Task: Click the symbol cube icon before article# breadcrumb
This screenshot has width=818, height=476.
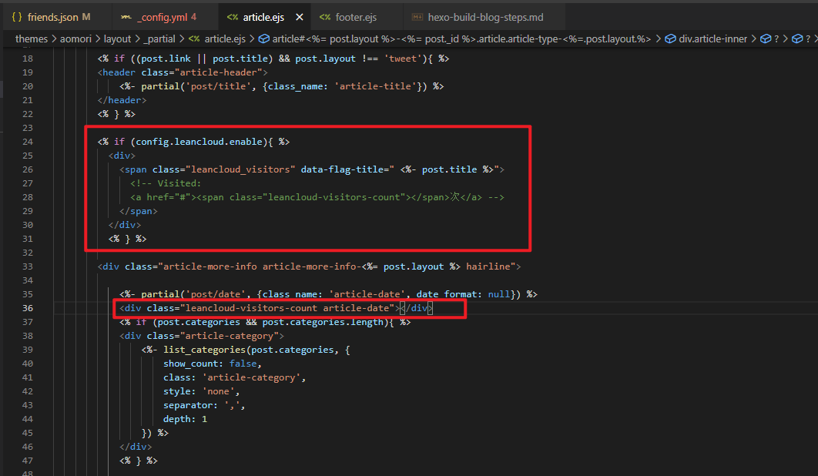Action: coord(264,39)
